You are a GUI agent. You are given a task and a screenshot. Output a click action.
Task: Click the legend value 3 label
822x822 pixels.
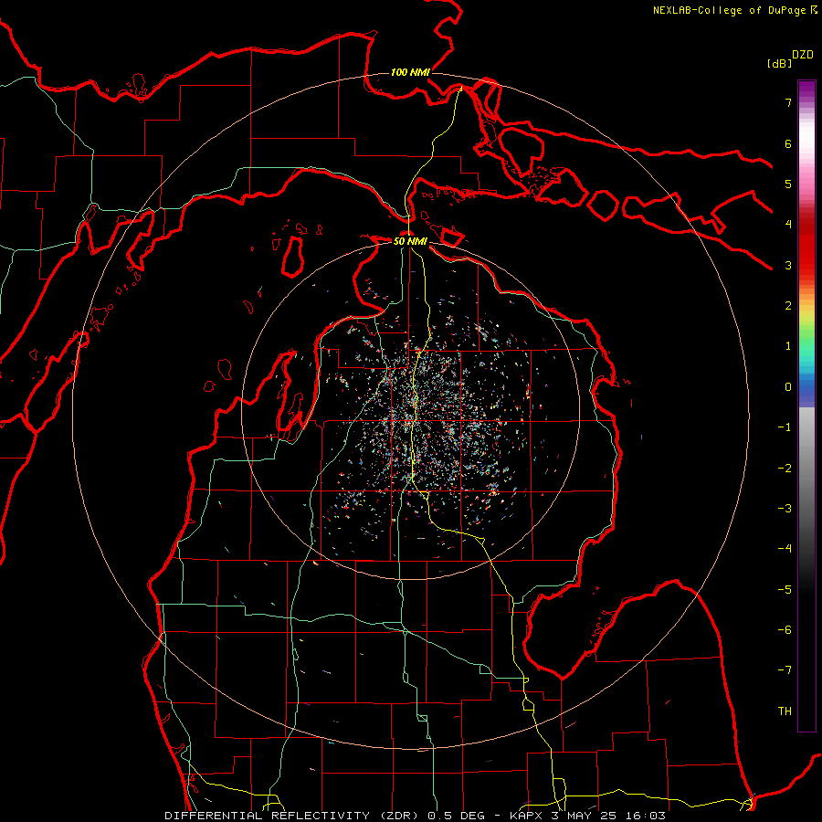click(x=788, y=265)
